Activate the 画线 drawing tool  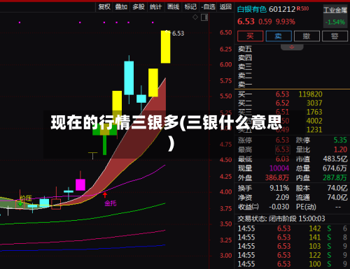click(x=174, y=7)
